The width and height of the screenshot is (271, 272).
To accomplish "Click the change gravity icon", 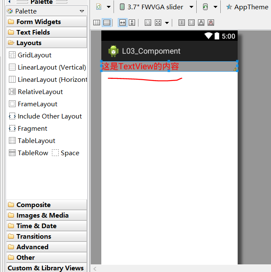I will tap(158, 22).
